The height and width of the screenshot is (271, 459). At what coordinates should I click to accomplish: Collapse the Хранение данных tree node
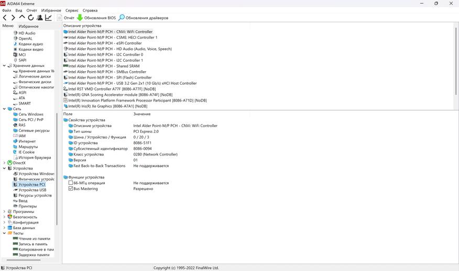coord(4,65)
